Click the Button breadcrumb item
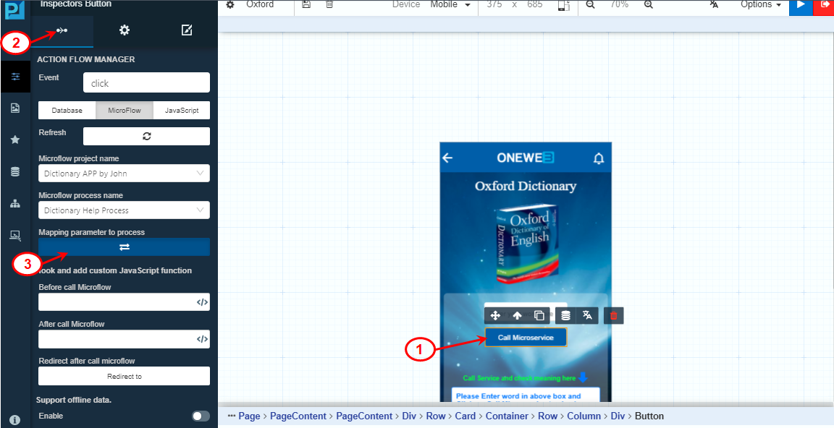 pos(649,416)
